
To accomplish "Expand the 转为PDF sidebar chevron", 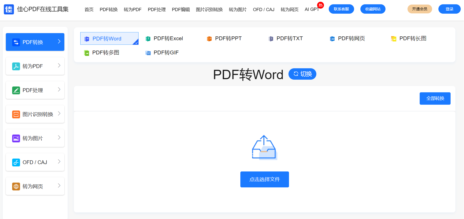I will pyautogui.click(x=59, y=65).
